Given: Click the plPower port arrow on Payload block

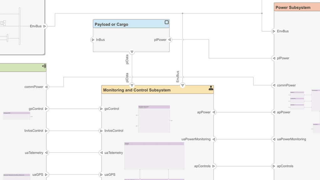Looking at the screenshot, I should point(169,40).
